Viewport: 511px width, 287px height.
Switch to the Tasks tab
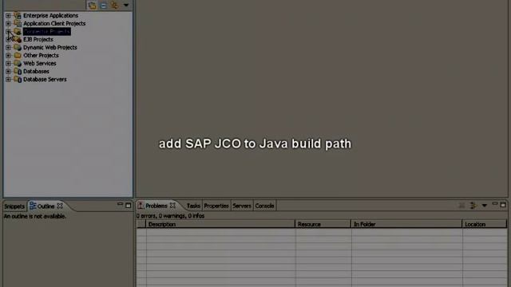coord(193,206)
